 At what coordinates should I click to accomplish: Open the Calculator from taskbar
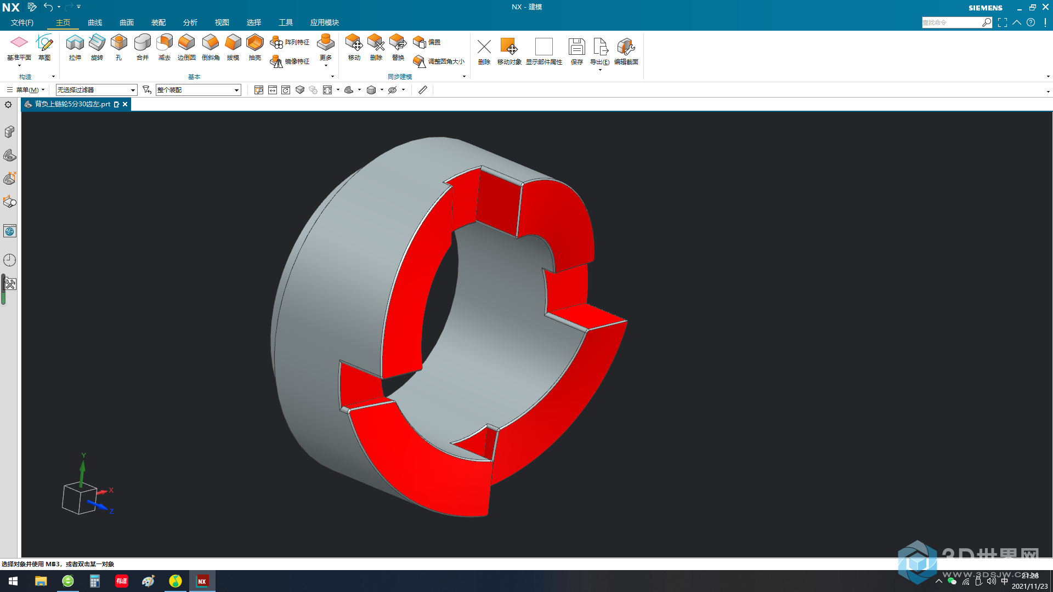pyautogui.click(x=94, y=581)
